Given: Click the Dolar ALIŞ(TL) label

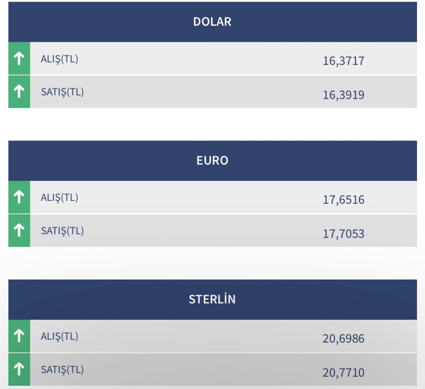Looking at the screenshot, I should pyautogui.click(x=59, y=59).
